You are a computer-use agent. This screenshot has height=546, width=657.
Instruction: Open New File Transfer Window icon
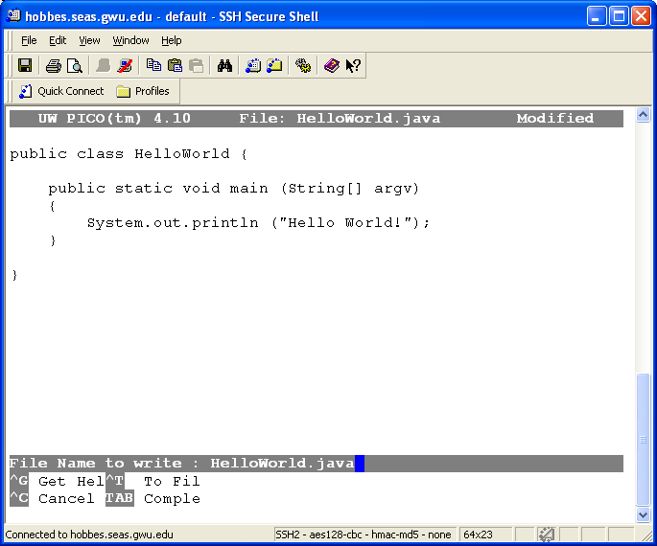coord(274,66)
